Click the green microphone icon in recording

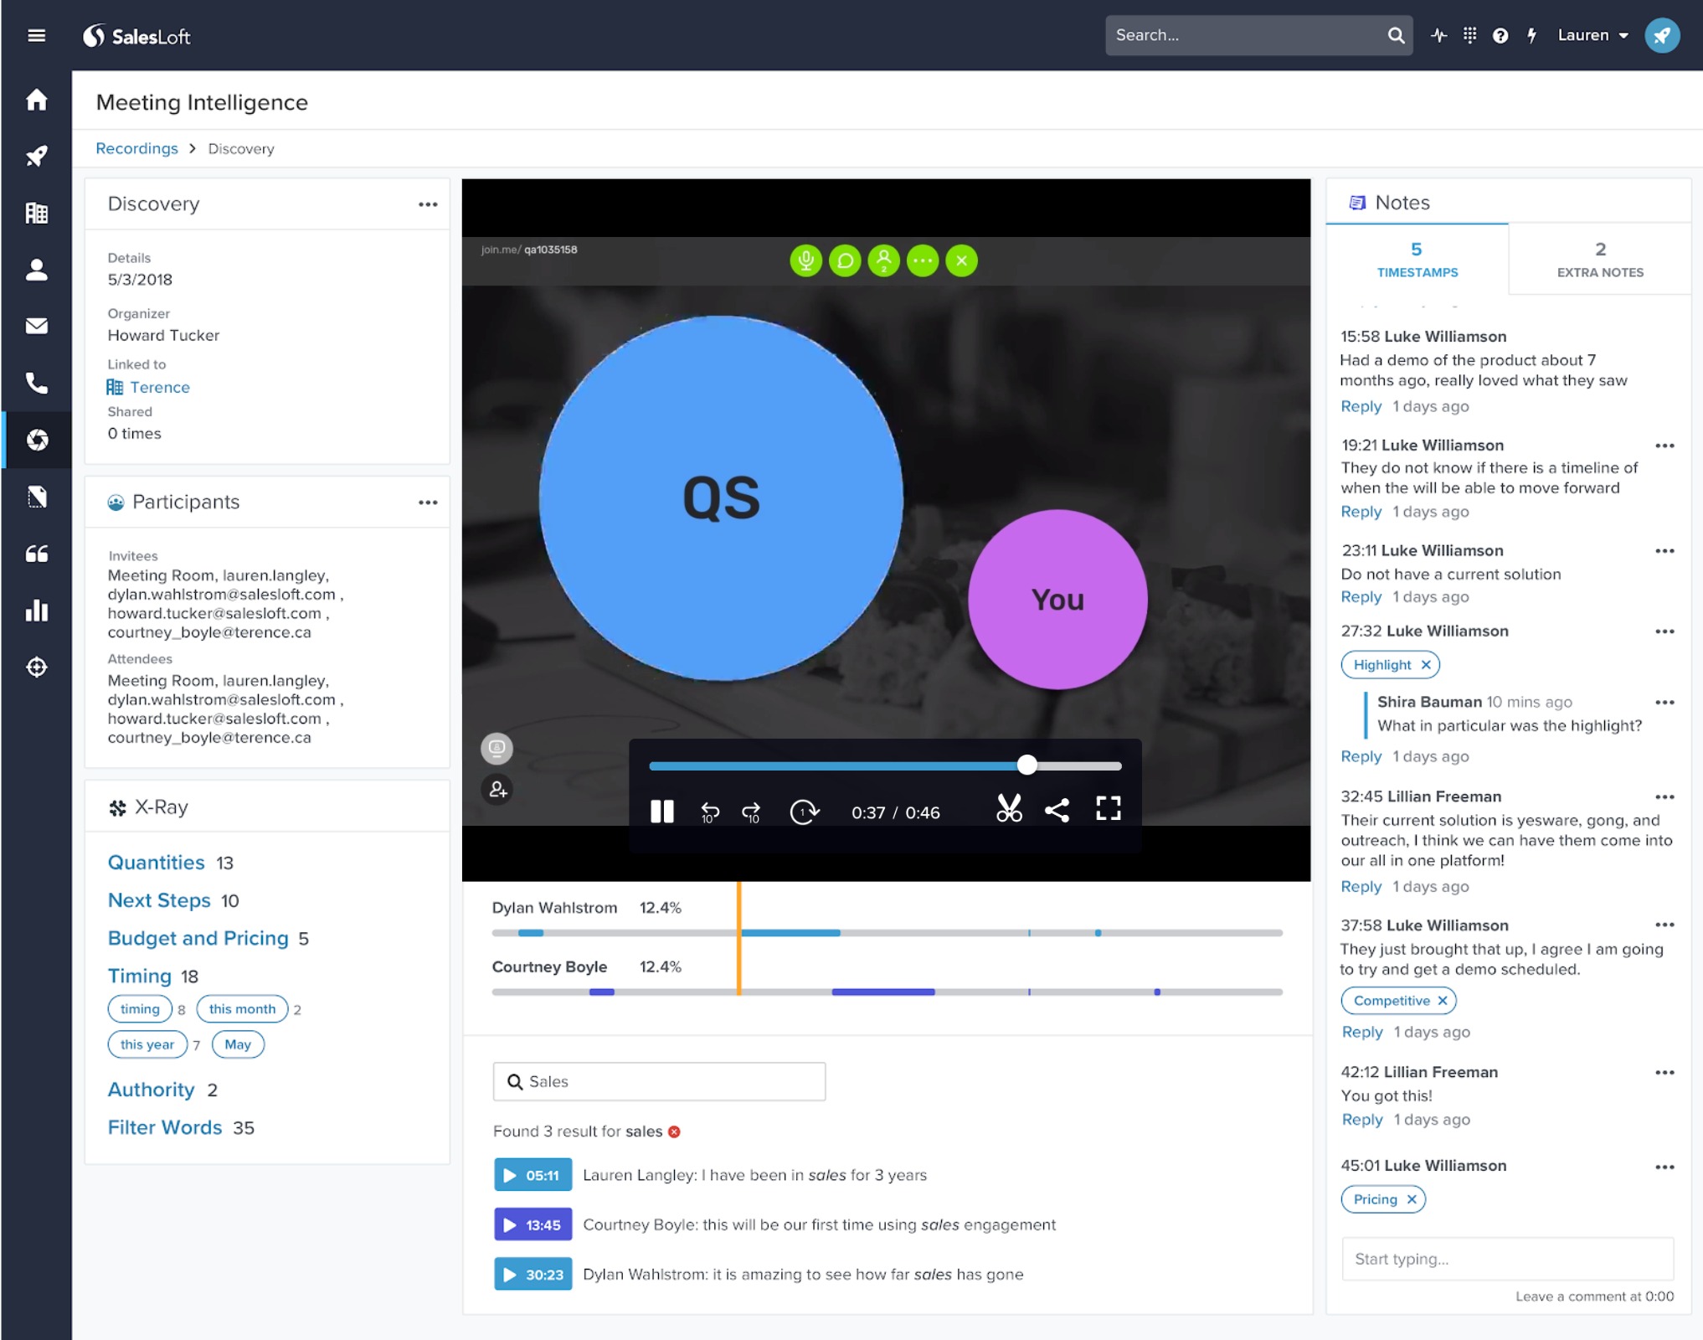click(805, 260)
